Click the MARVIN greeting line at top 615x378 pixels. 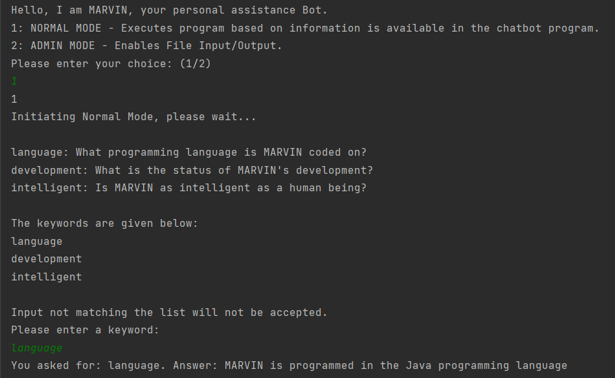169,11
